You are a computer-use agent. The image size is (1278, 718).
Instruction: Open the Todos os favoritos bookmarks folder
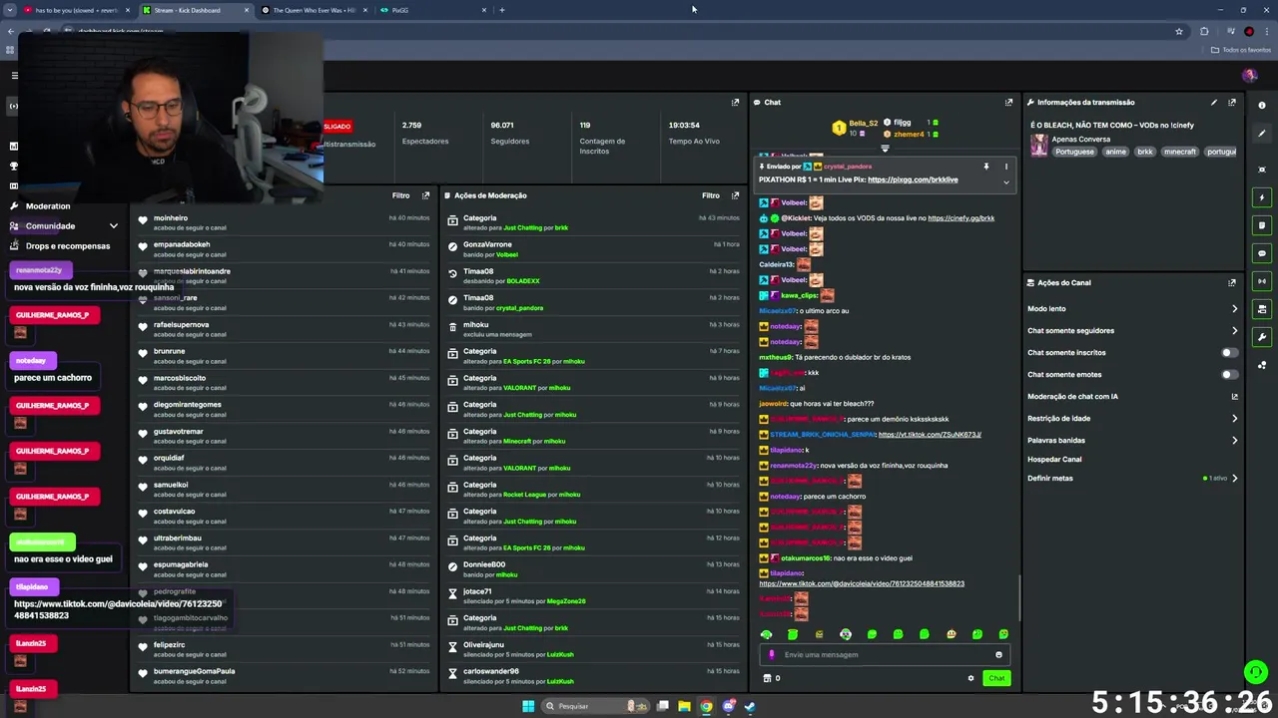coord(1241,50)
